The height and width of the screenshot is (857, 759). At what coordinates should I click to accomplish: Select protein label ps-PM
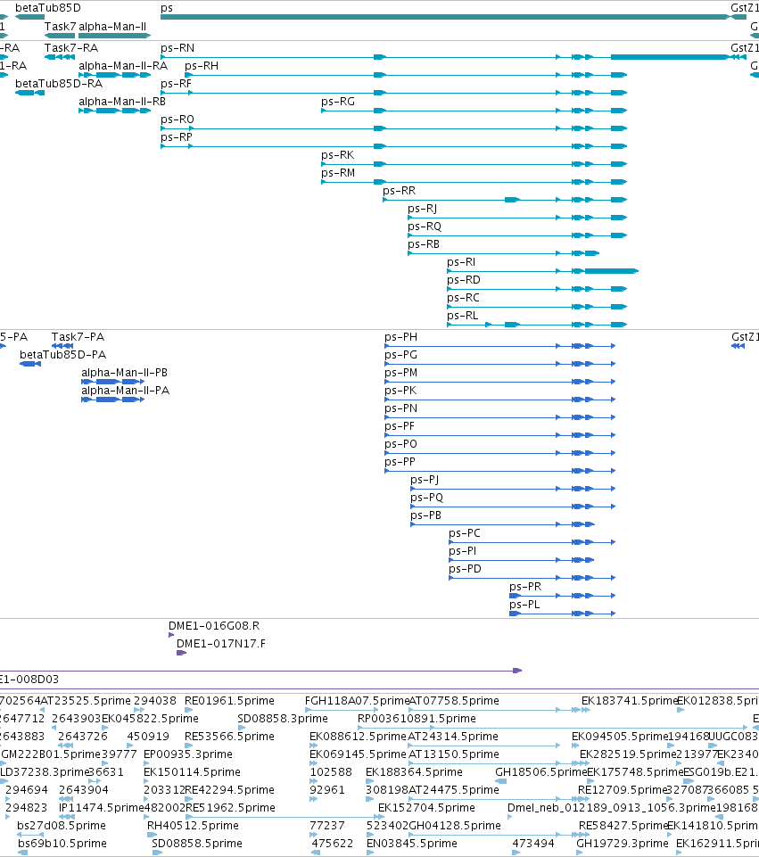[401, 373]
